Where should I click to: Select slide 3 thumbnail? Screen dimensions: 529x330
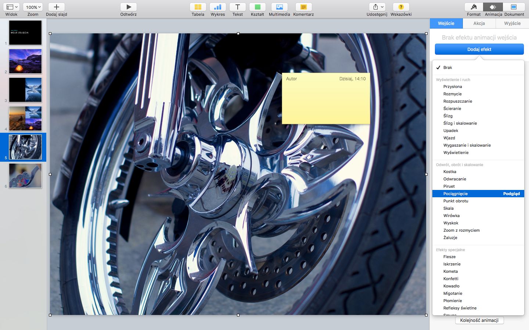click(x=25, y=90)
